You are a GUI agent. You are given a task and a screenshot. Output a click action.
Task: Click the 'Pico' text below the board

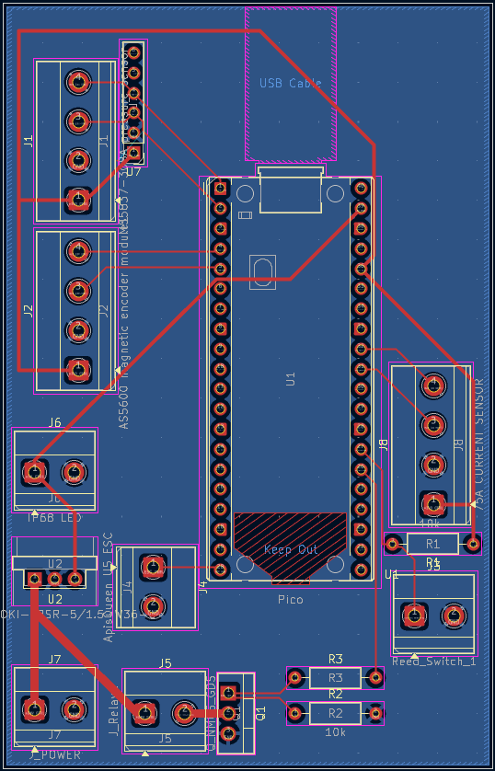tap(291, 599)
